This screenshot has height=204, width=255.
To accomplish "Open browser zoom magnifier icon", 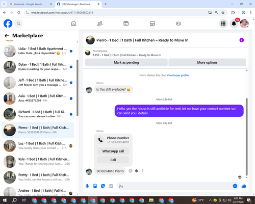I will 216,13.
